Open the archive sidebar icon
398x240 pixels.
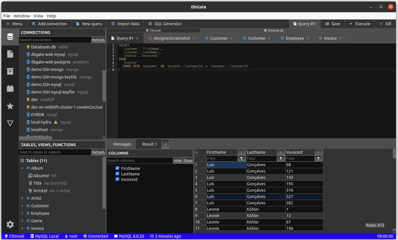(10, 71)
